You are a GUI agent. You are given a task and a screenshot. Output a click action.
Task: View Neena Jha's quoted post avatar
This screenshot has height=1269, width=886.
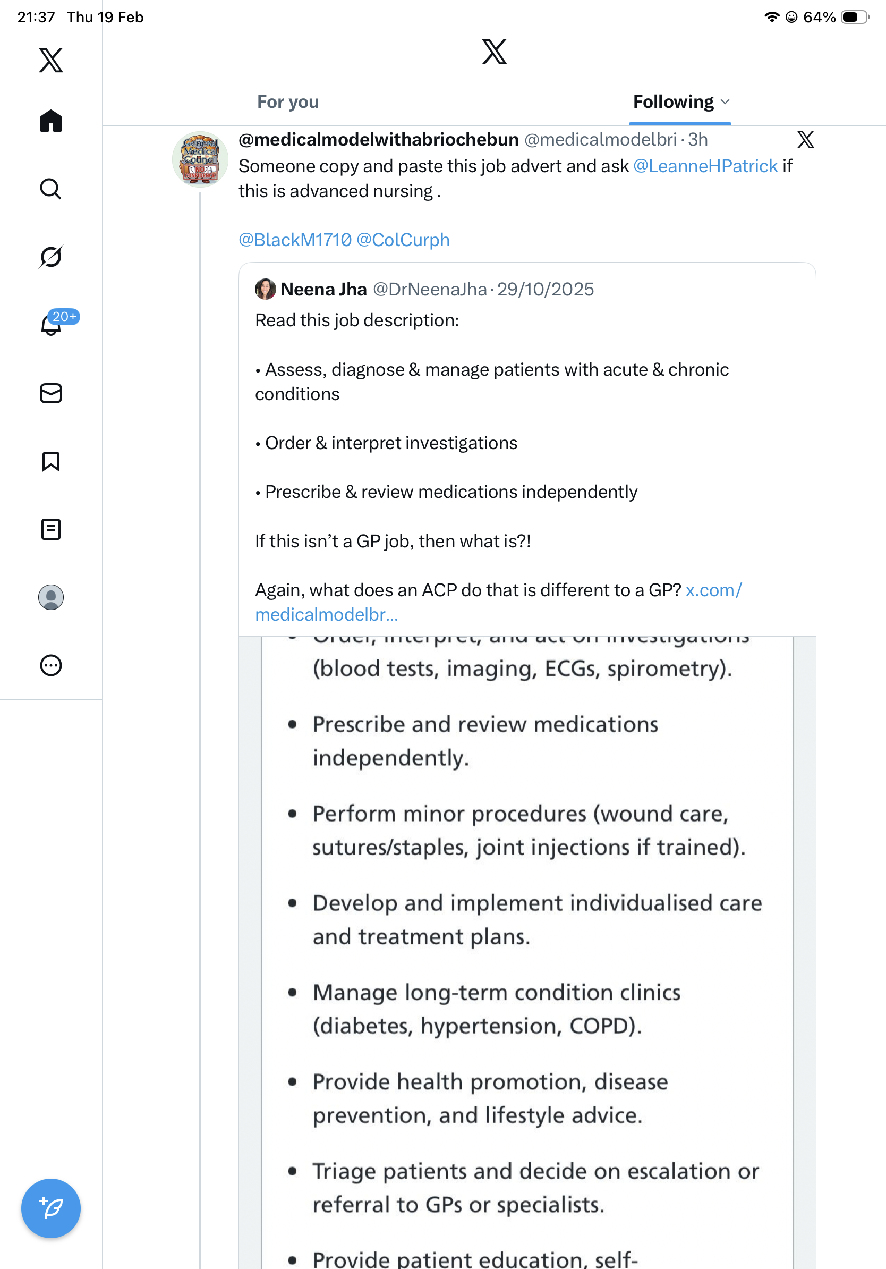point(265,289)
